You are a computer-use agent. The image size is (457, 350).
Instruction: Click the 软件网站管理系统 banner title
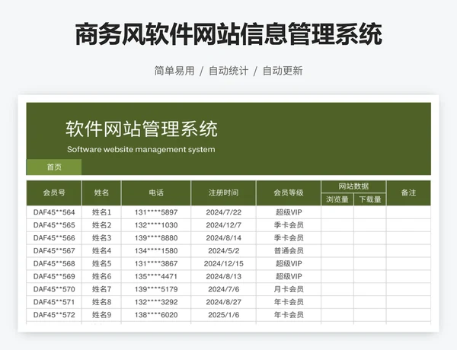(x=142, y=129)
